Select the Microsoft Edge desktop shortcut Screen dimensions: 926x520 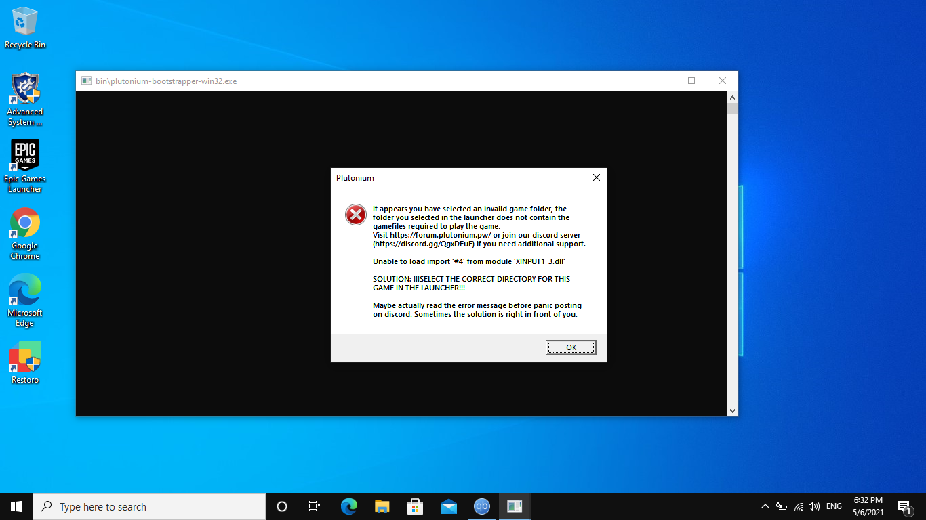[x=25, y=301]
